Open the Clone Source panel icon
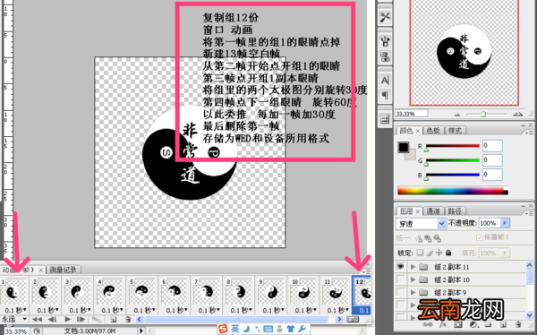This screenshot has width=537, height=335. point(385,56)
